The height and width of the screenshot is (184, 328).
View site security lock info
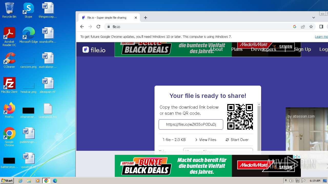[109, 27]
